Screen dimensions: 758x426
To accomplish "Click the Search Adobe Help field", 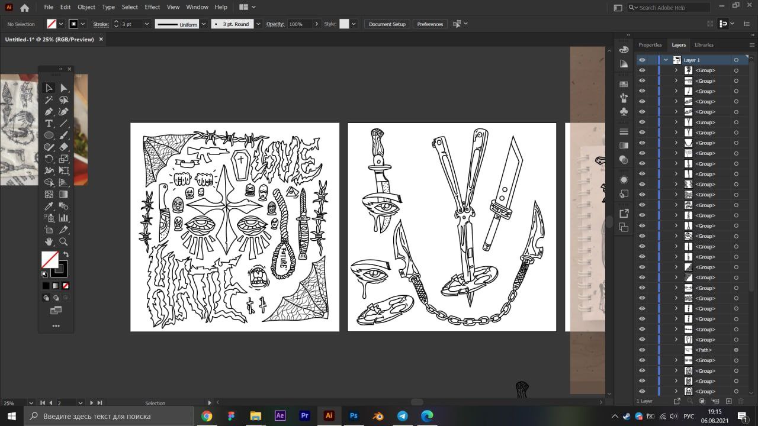I will [x=669, y=8].
